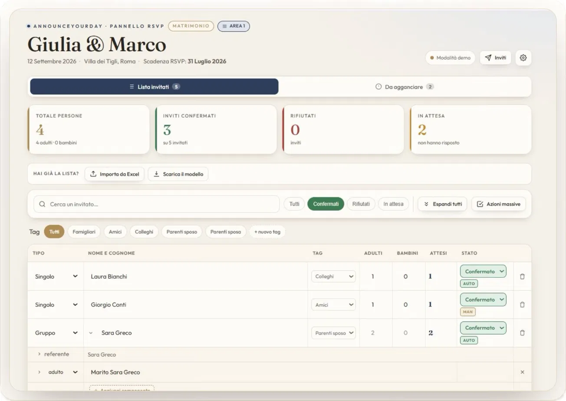Open Amici tag dropdown
Viewport: 566px width, 401px height.
pyautogui.click(x=333, y=305)
